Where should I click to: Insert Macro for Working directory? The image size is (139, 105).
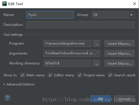click(119, 63)
